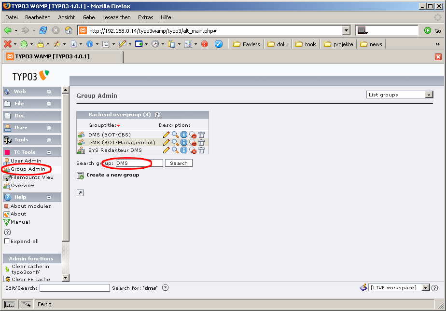
Task: Show info for DMS (BOT-CBS) group
Action: (184, 135)
